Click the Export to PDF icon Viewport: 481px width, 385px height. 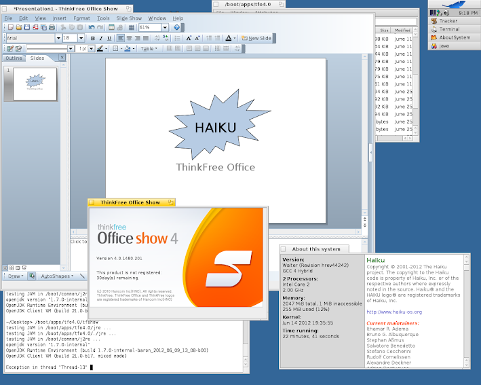coord(35,27)
